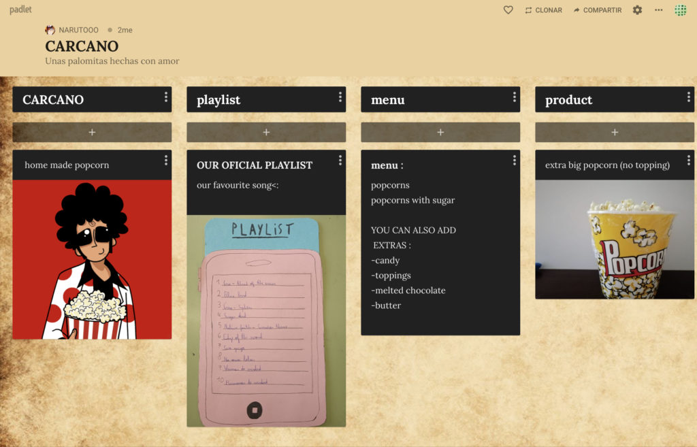Open options for home made popcorn post
Screen dimensions: 697x447
point(165,161)
